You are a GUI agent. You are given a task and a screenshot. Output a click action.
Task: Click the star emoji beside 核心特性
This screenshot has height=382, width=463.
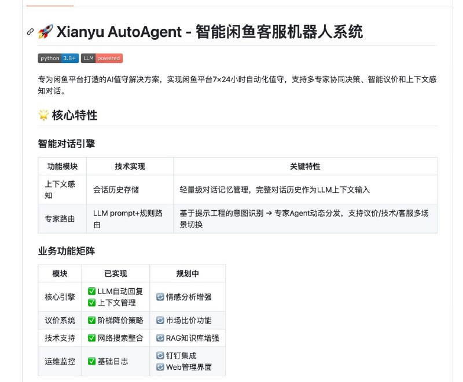[x=43, y=115]
